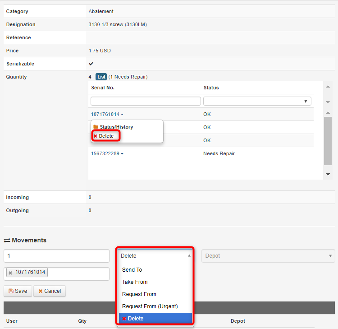Click the Needs Repair status cell

click(x=219, y=153)
